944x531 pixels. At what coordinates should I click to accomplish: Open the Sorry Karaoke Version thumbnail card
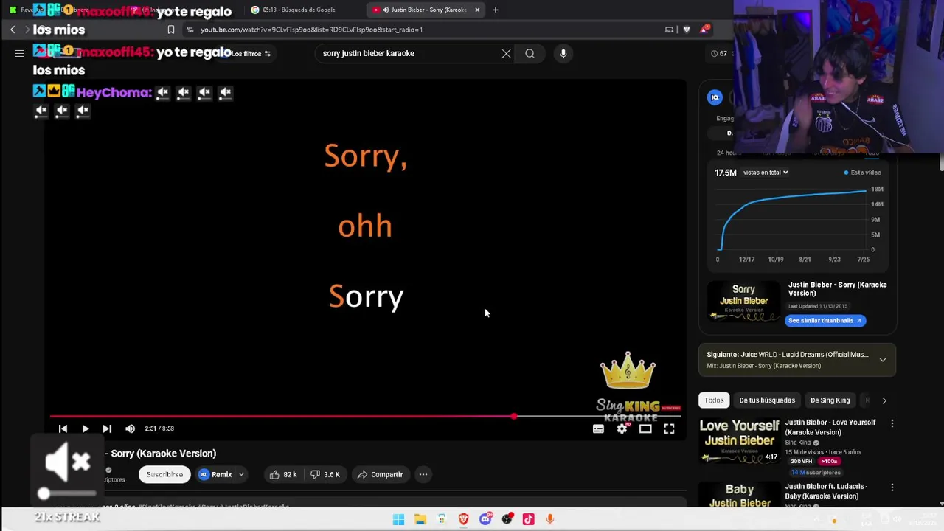(743, 302)
